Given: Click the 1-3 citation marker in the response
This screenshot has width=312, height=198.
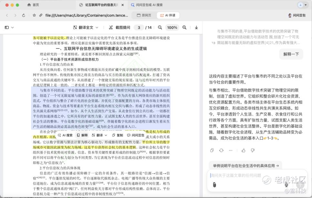Looking at the screenshot, I should pos(270,138).
